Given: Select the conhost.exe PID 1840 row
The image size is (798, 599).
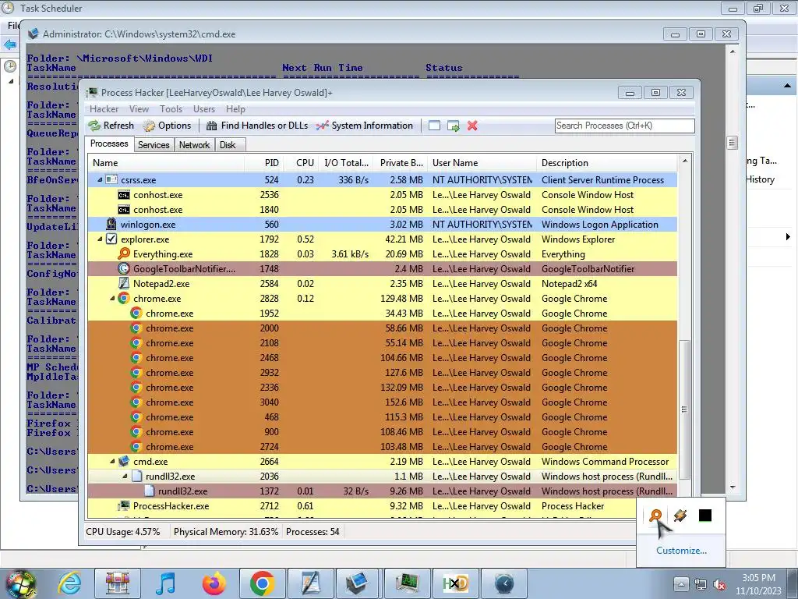Looking at the screenshot, I should 382,209.
